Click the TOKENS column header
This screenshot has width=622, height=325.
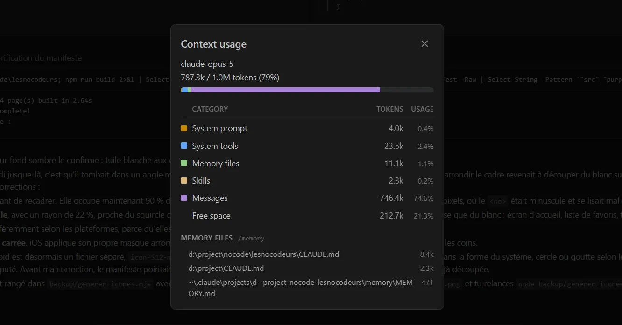[x=390, y=109]
